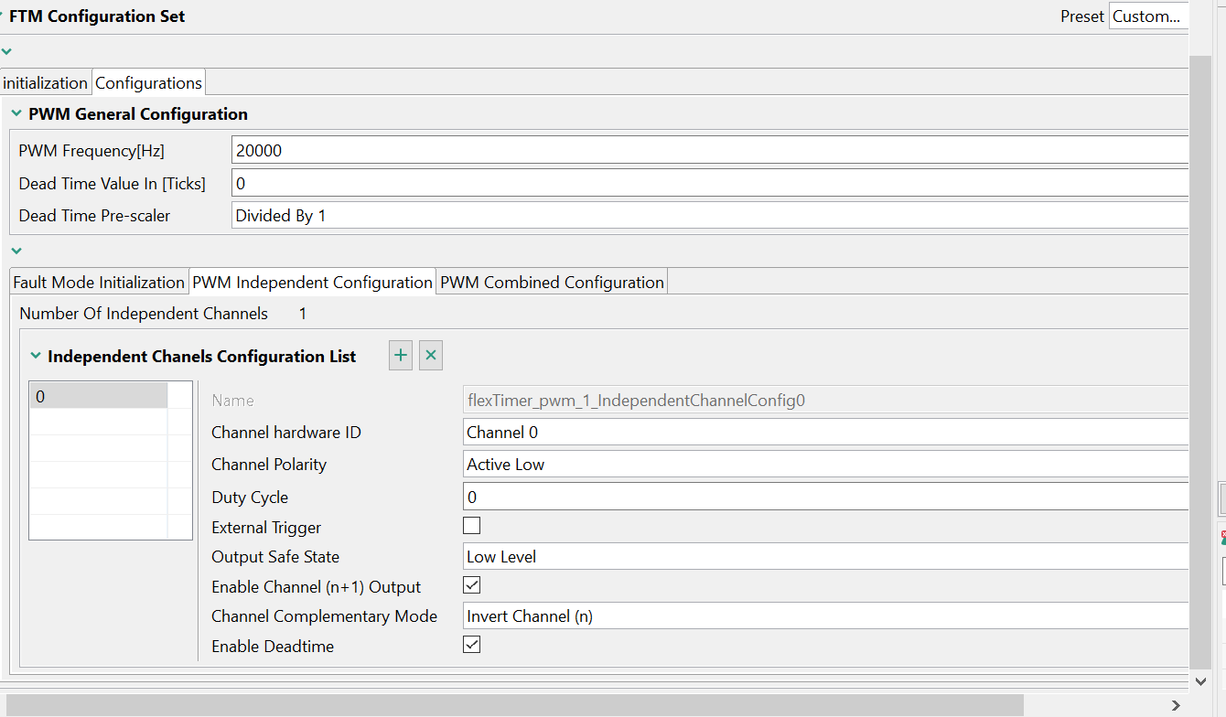Click the disabled Name field
The width and height of the screenshot is (1226, 717).
(x=825, y=400)
